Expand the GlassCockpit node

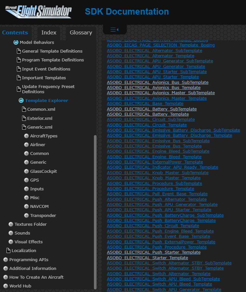coord(26,171)
